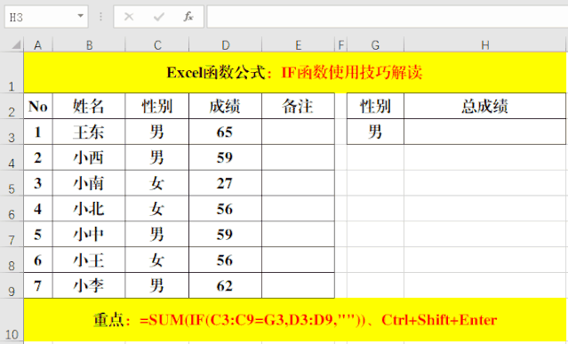568x344 pixels.
Task: Select the cell containing '小王'
Action: (x=89, y=260)
